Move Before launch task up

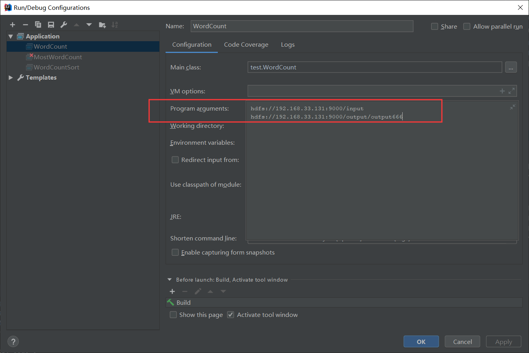click(x=210, y=291)
